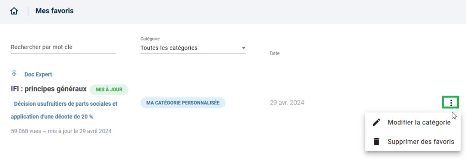
Task: Click the trash bin icon
Action: point(376,141)
